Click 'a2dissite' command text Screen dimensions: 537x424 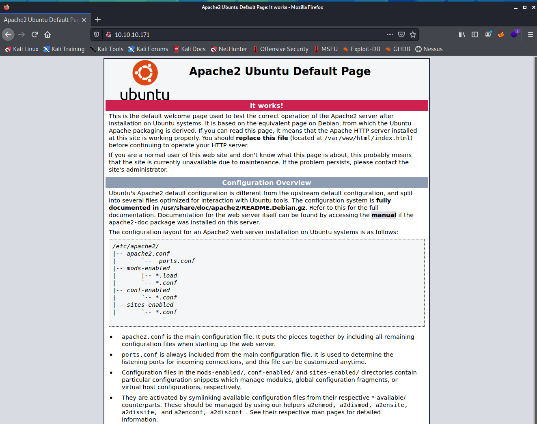138,412
